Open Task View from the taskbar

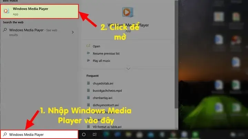[94, 135]
